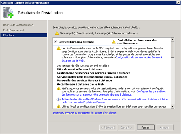This screenshot has height=134, width=181.
Task: Collapse the Services Bureau à distance section
Action: tap(56, 42)
